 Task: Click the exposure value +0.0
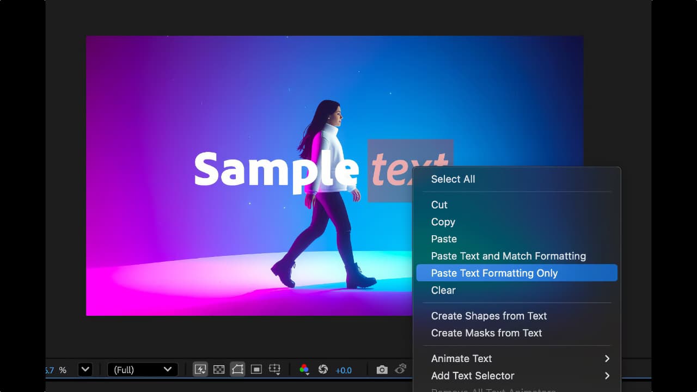(344, 370)
